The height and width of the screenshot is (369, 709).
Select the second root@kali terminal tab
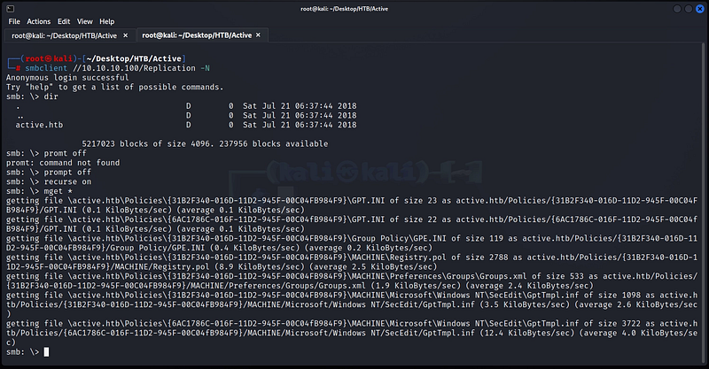[202, 35]
